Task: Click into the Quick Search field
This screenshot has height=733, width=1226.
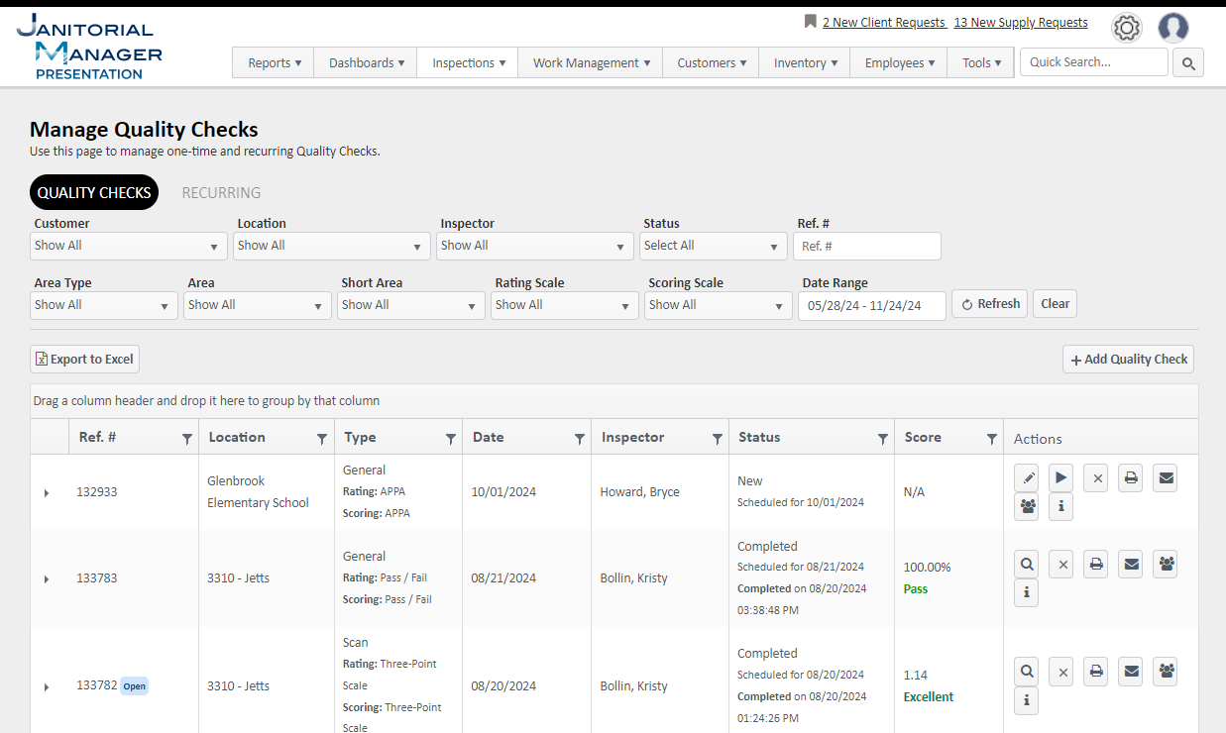Action: tap(1093, 62)
